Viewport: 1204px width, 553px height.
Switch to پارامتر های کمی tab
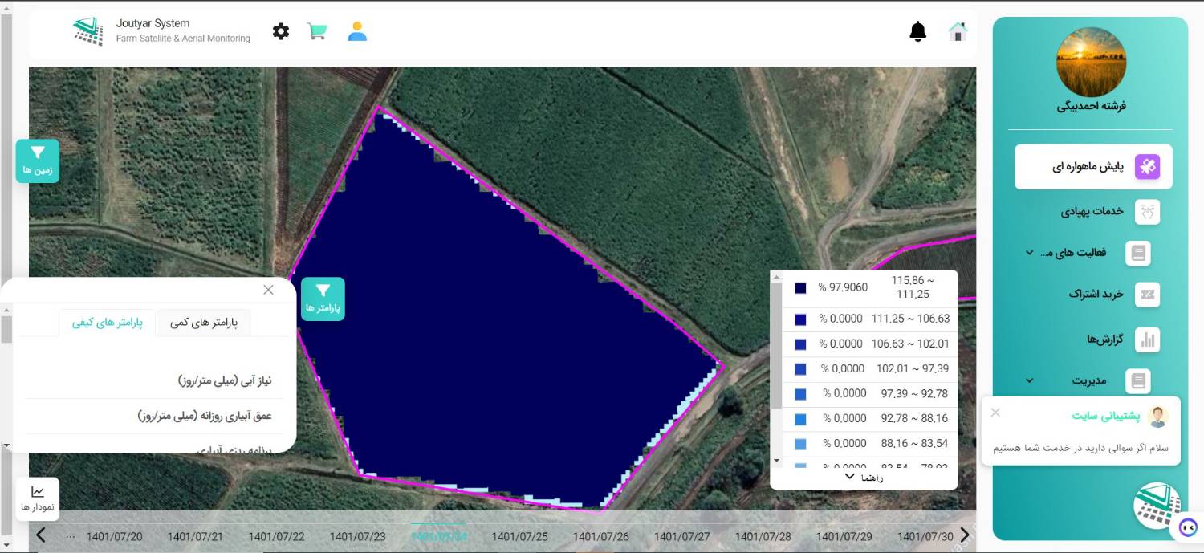pyautogui.click(x=204, y=323)
